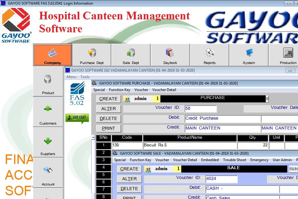Open Voucher menu in Purchase window
The width and height of the screenshot is (298, 199).
pyautogui.click(x=141, y=90)
